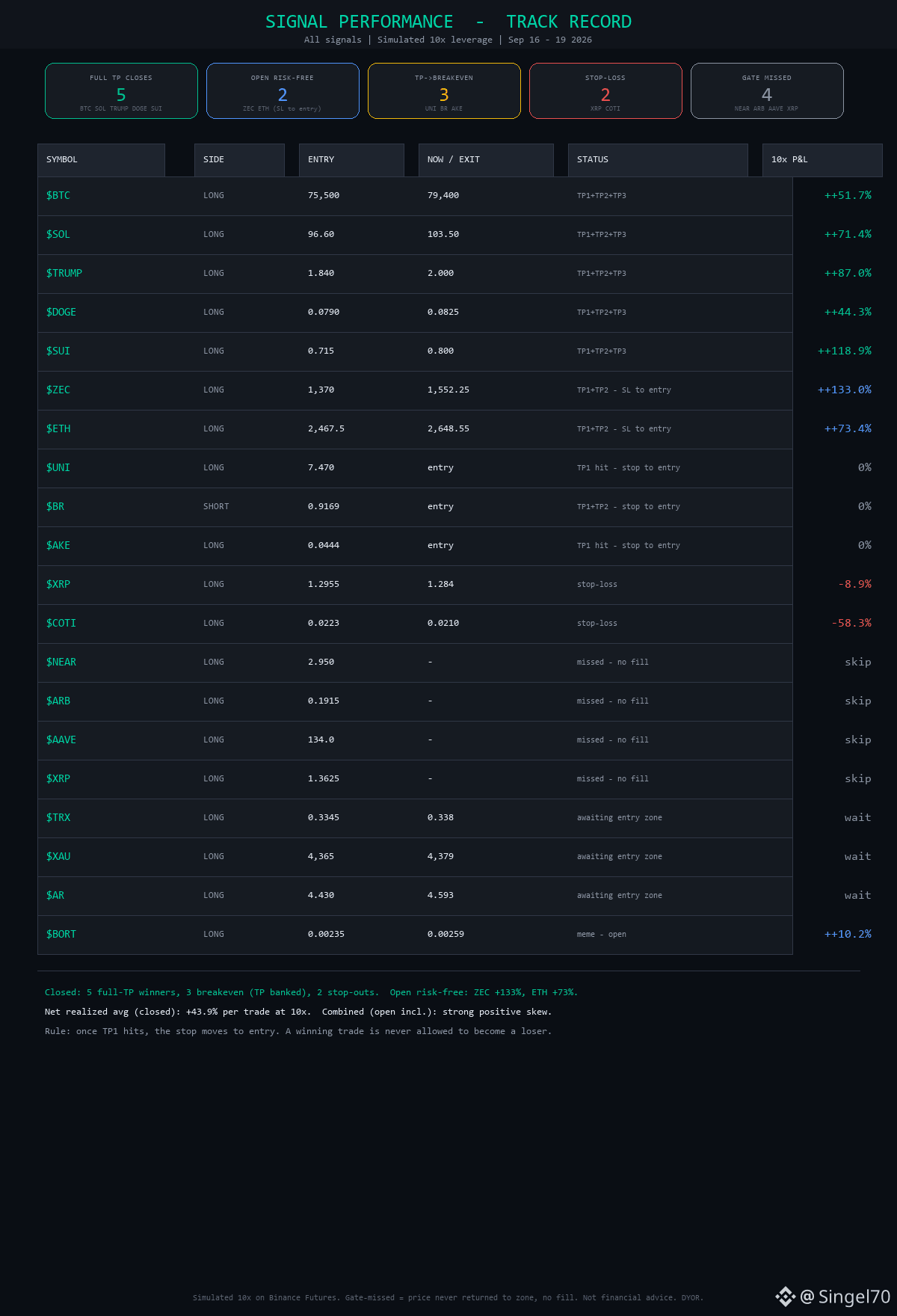Select the $COTI stop-loss ticker

point(61,623)
